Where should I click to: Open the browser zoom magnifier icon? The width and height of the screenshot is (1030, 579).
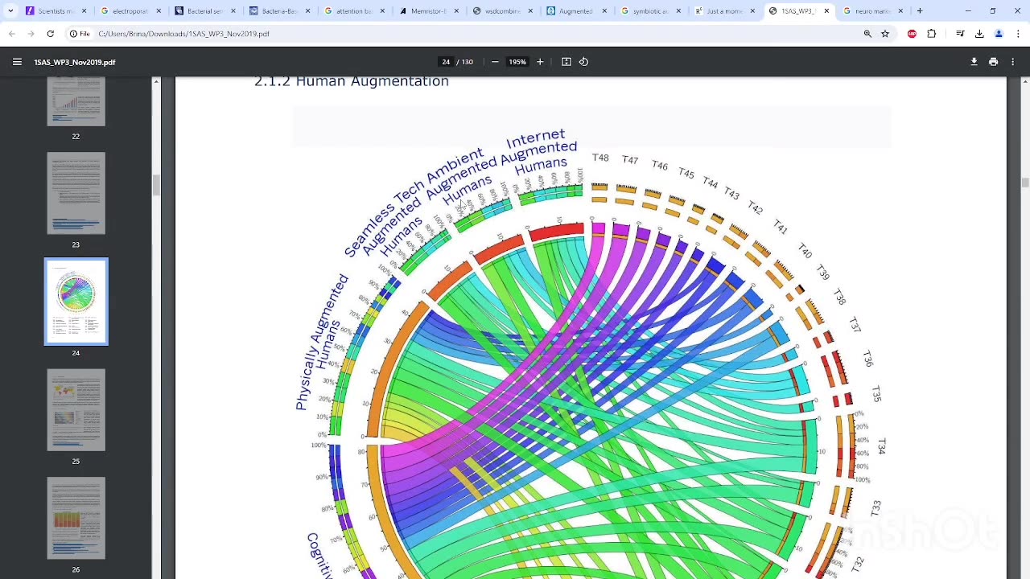point(867,34)
